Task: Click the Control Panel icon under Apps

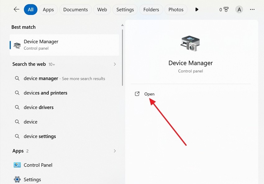Action: pos(17,165)
